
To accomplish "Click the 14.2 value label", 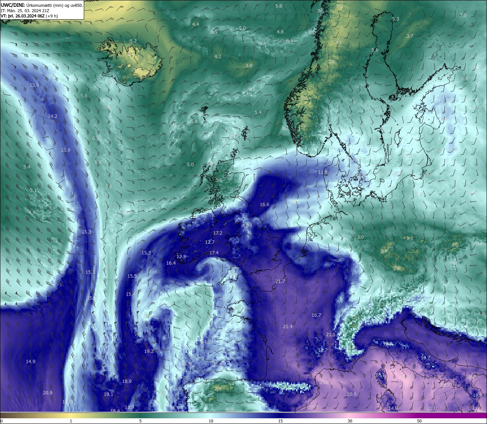I will [53, 116].
